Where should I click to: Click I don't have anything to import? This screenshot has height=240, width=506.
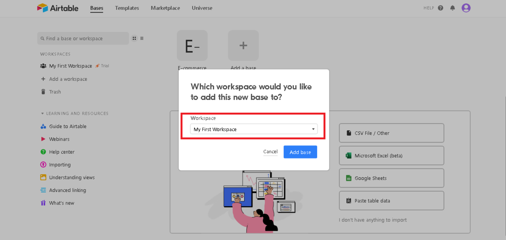click(373, 220)
